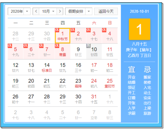Click the large yellow day number tile
The image size is (164, 130).
tap(139, 29)
